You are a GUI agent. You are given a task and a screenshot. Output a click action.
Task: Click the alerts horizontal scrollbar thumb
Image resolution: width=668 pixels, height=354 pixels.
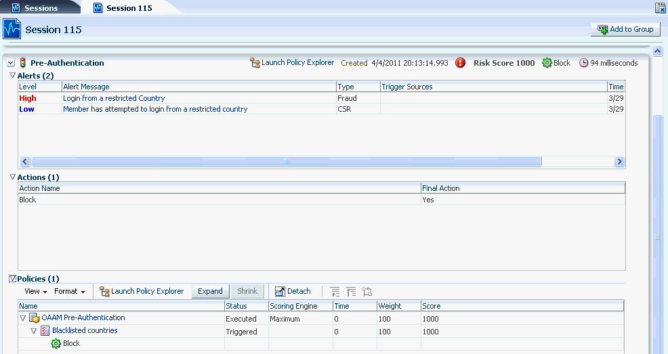click(287, 161)
